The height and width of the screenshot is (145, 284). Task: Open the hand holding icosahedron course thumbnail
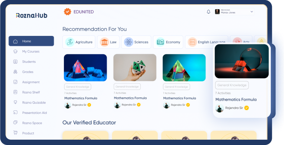(135, 68)
